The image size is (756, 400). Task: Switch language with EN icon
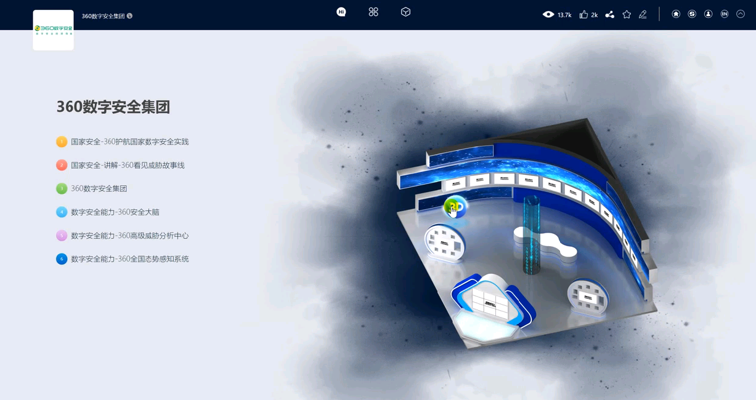(725, 14)
